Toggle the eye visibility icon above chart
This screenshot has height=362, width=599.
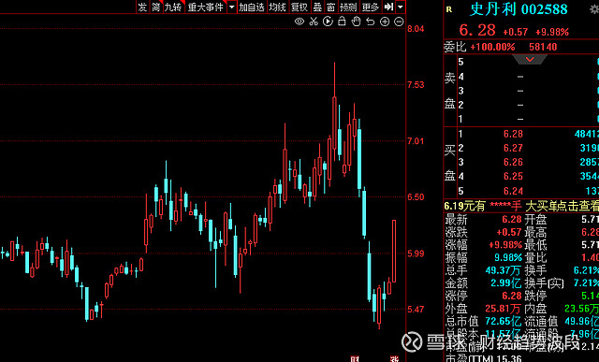(x=299, y=22)
